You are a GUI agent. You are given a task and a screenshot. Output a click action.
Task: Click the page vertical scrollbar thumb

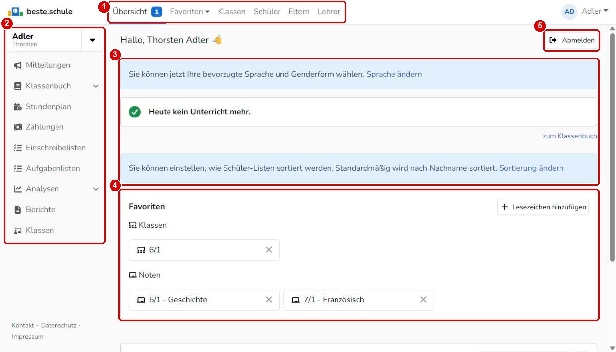[612, 146]
